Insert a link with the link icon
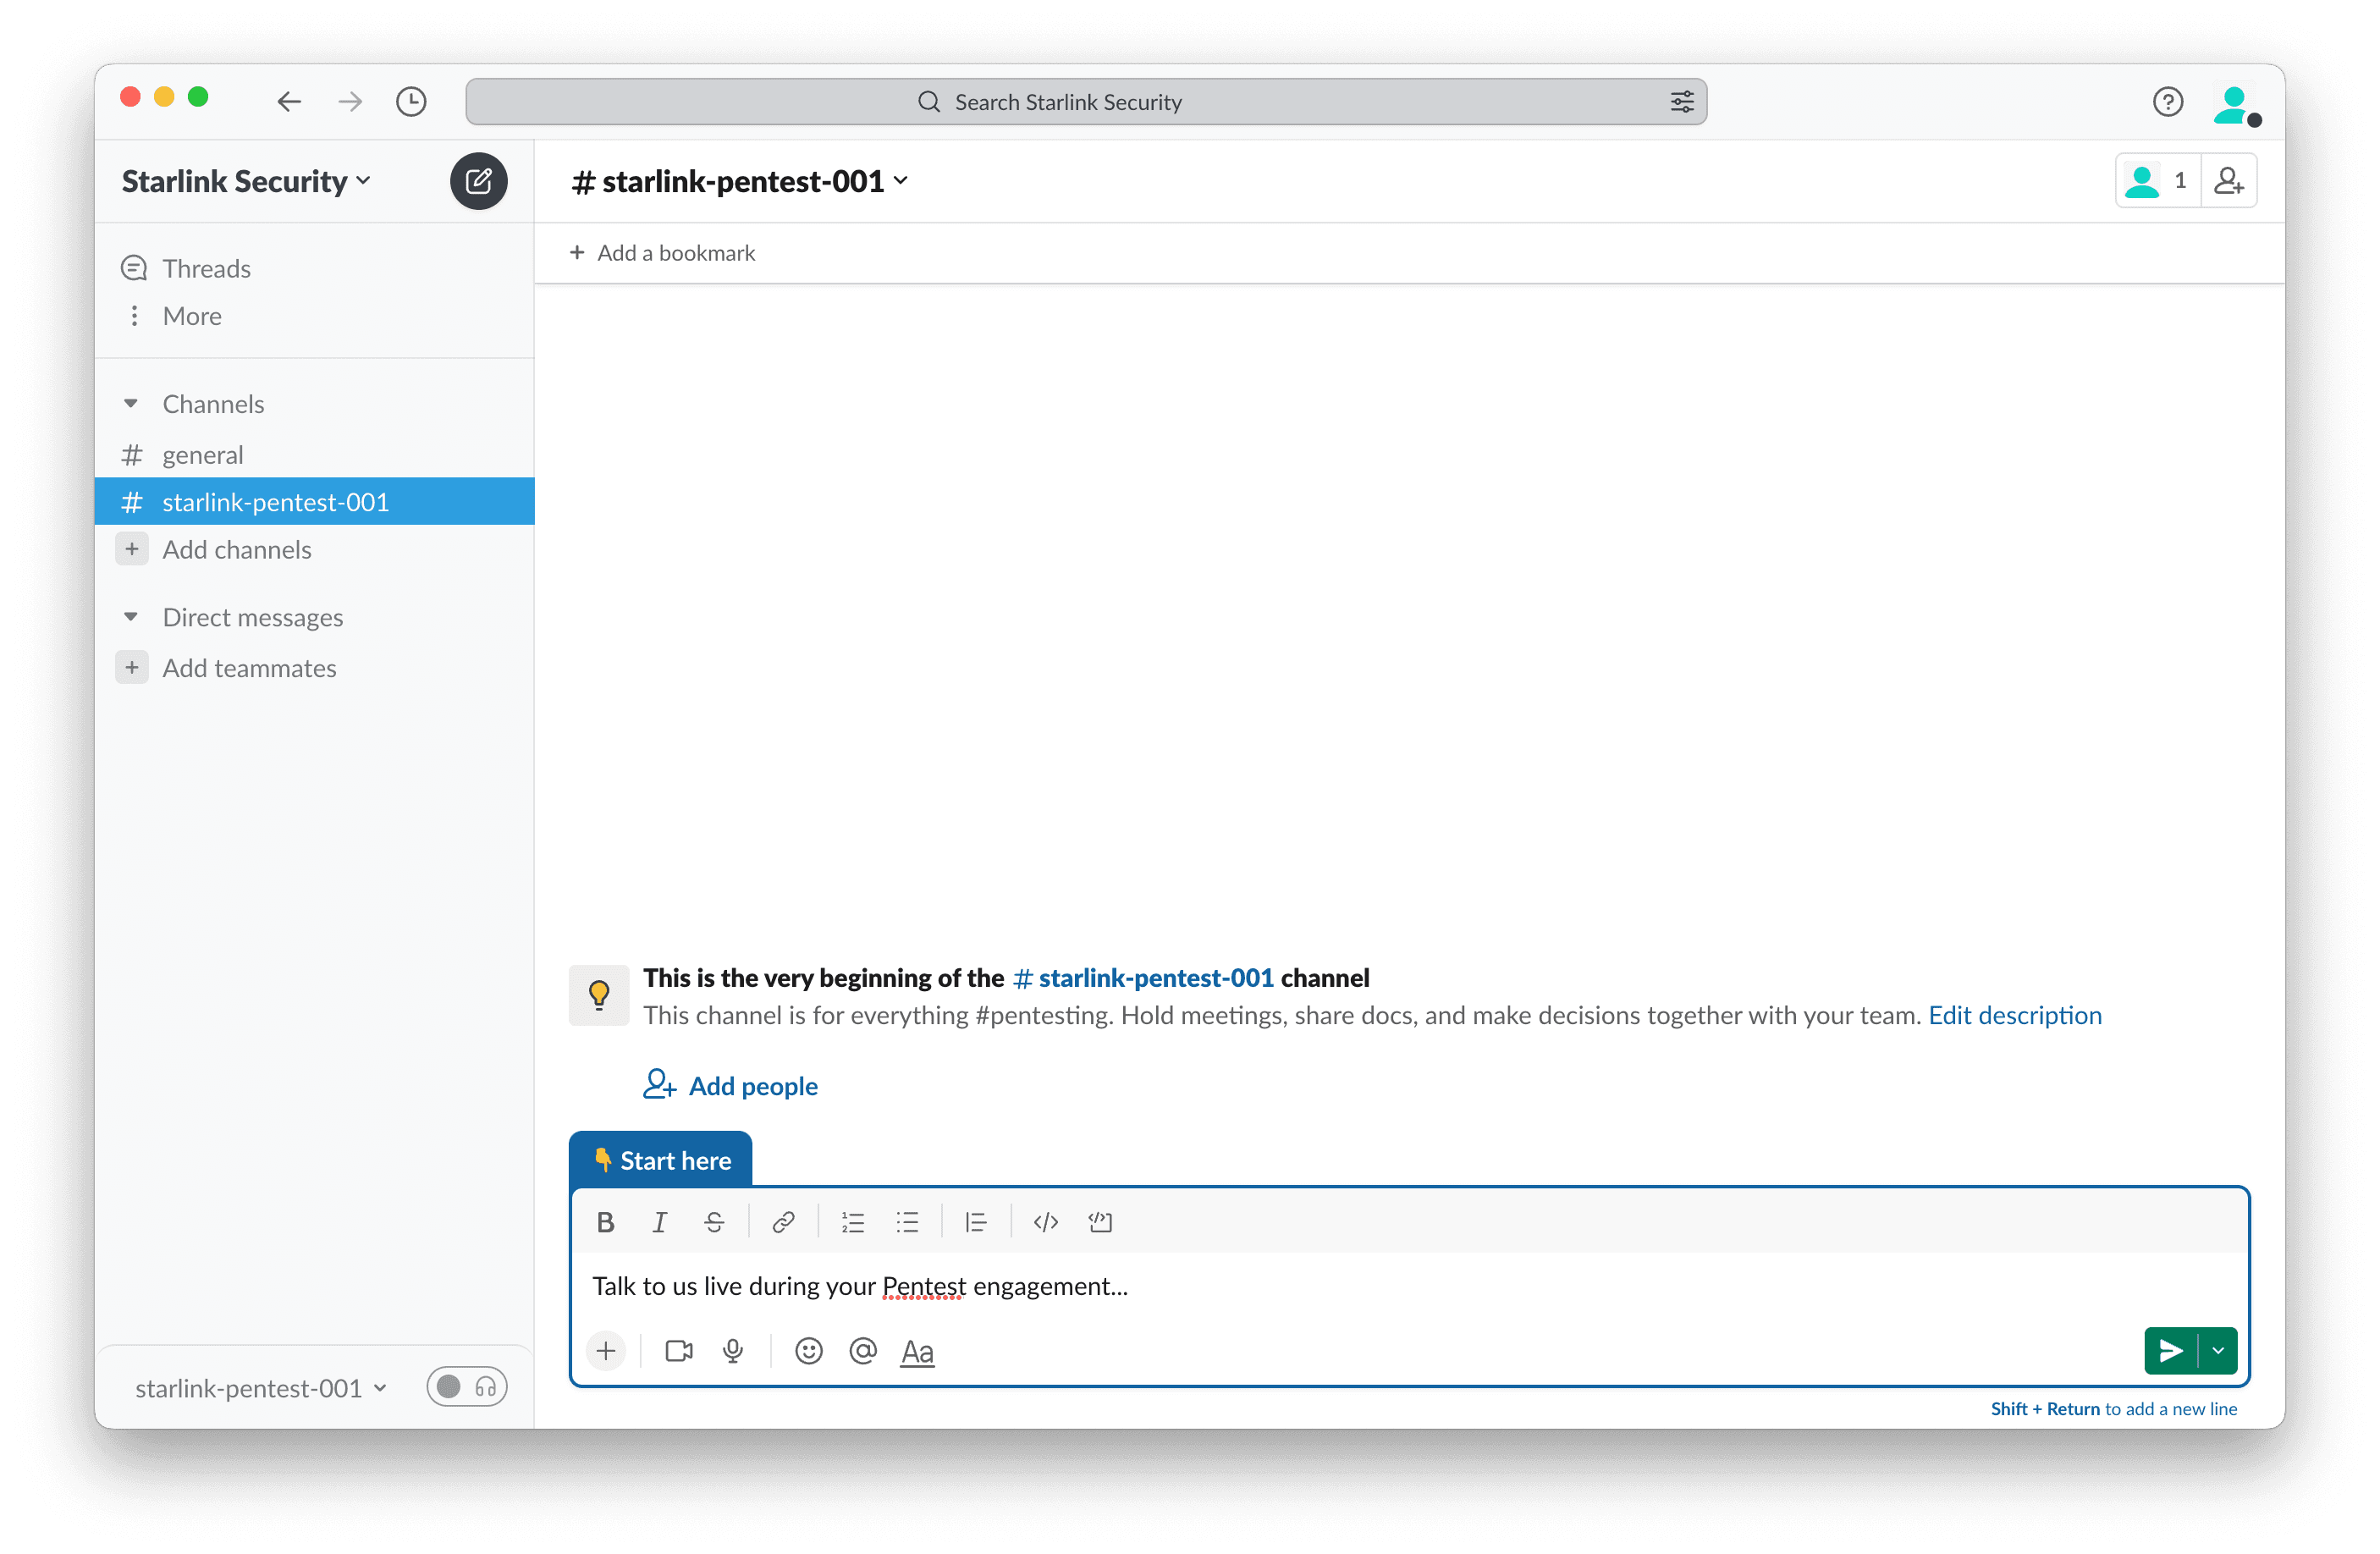 click(783, 1222)
